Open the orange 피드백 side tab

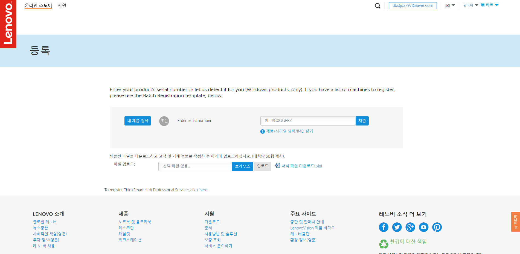click(516, 222)
